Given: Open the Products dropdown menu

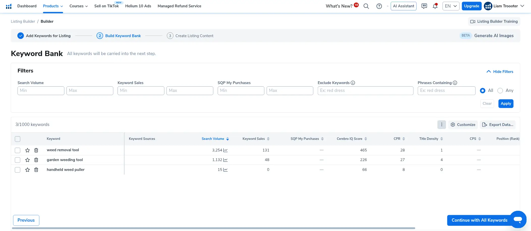Looking at the screenshot, I should [52, 6].
